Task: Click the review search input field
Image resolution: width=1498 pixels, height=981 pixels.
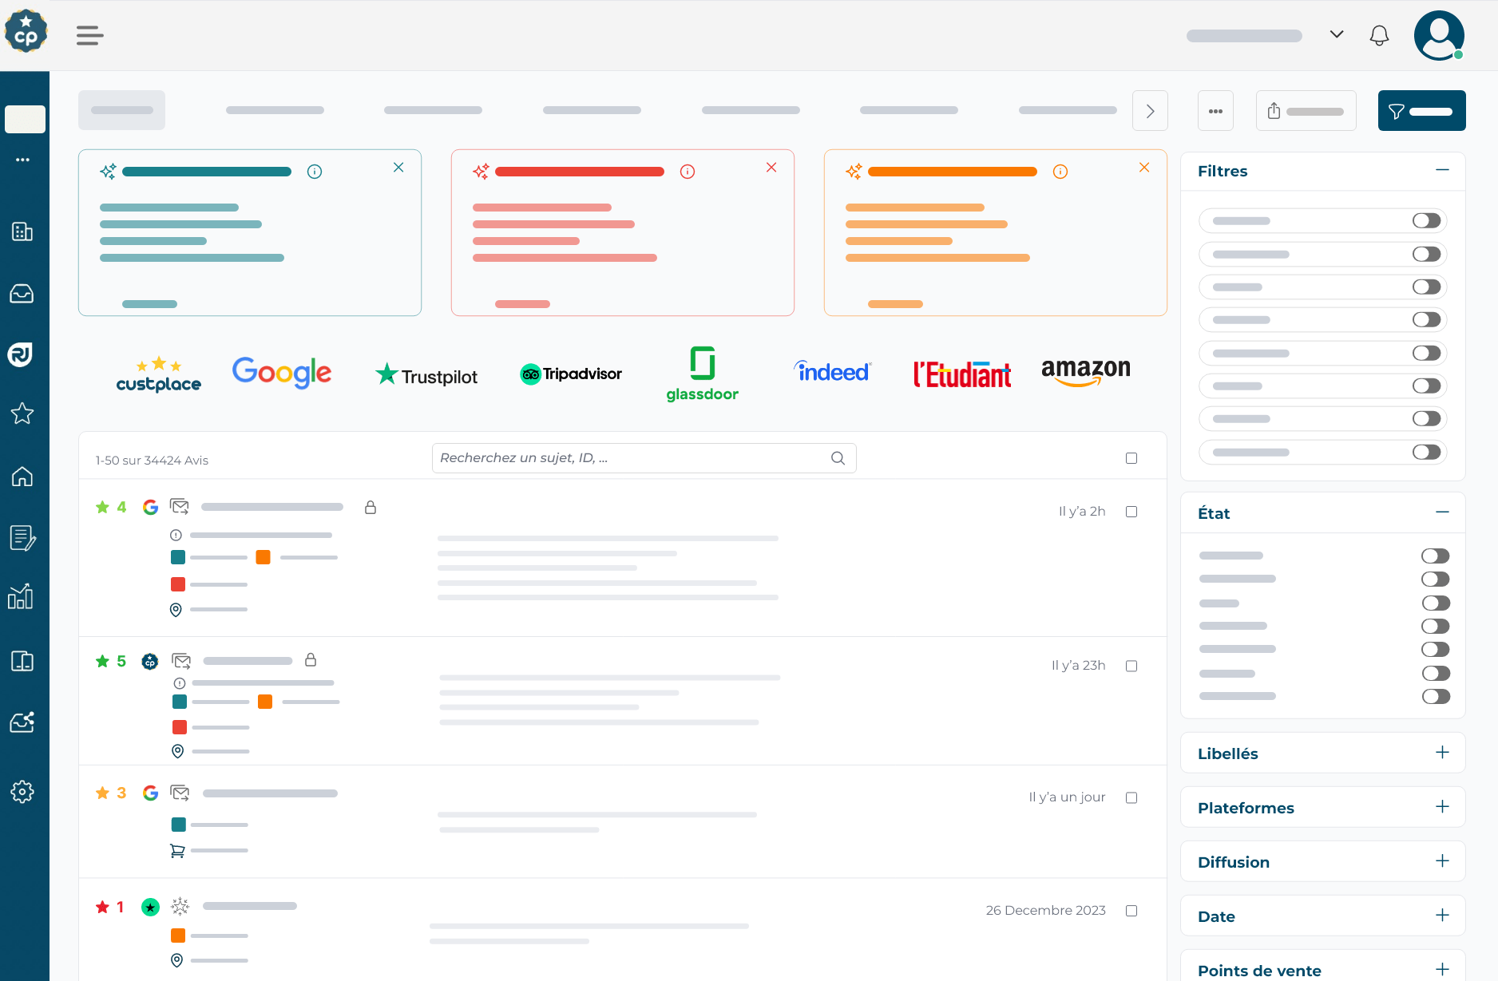Action: [644, 458]
